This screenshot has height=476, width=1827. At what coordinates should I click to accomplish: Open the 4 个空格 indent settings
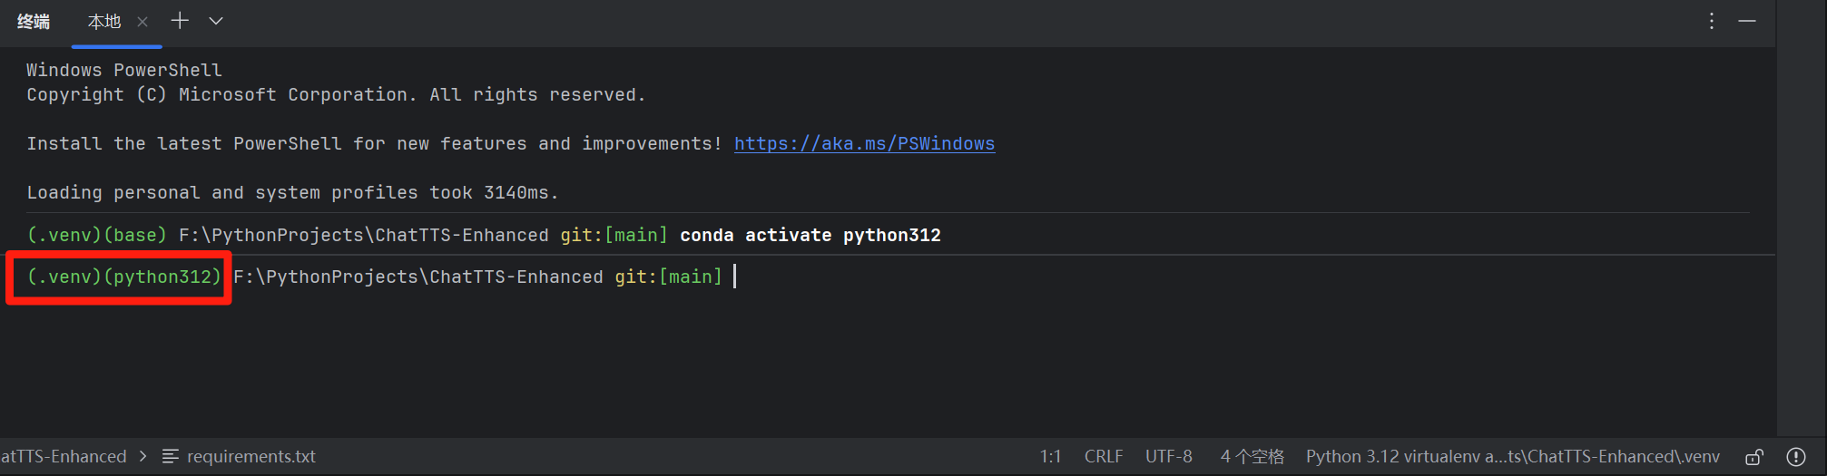coord(1252,456)
